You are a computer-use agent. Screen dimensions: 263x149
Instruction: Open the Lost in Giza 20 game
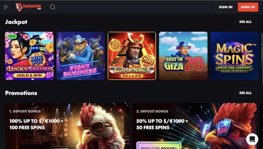(x=183, y=56)
